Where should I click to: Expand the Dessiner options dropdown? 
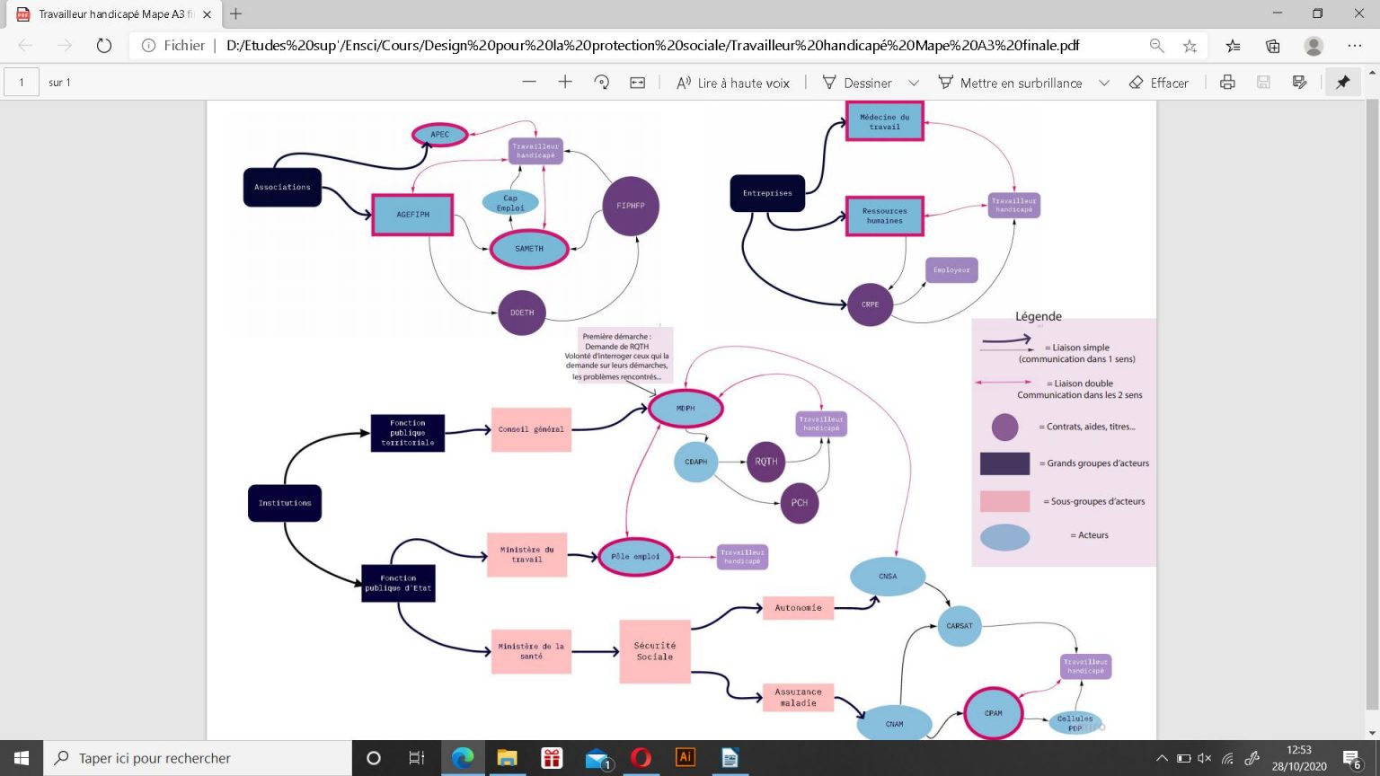[914, 83]
